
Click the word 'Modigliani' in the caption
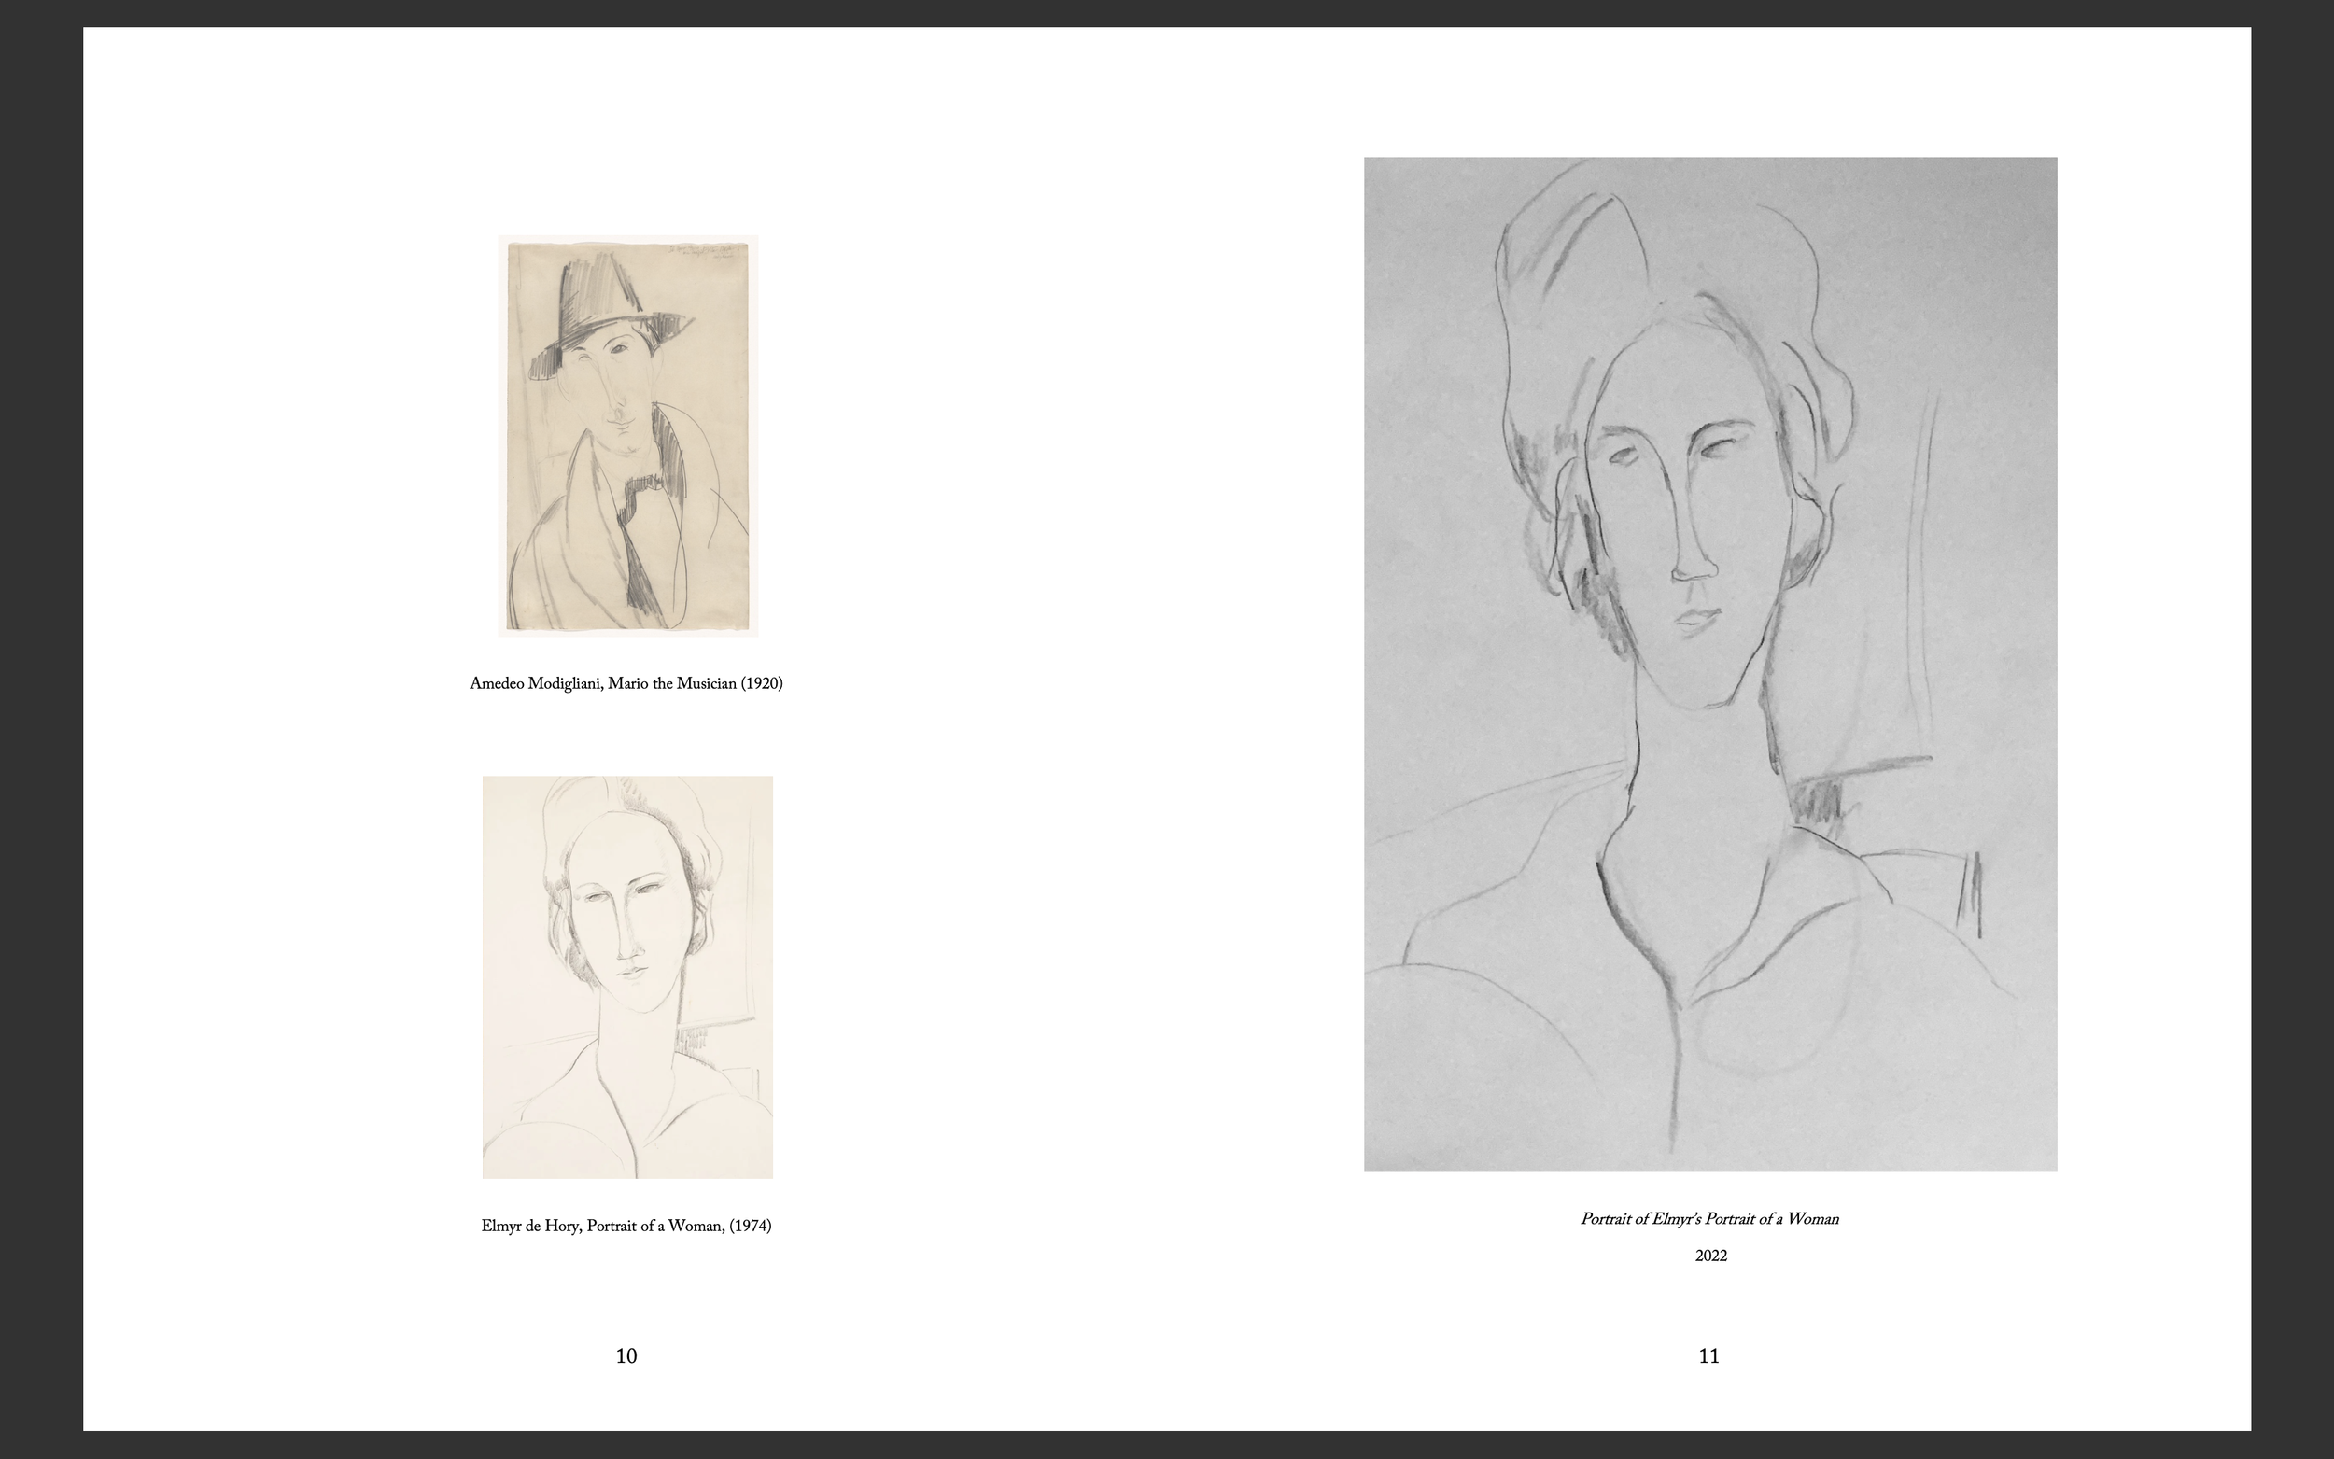click(x=566, y=683)
